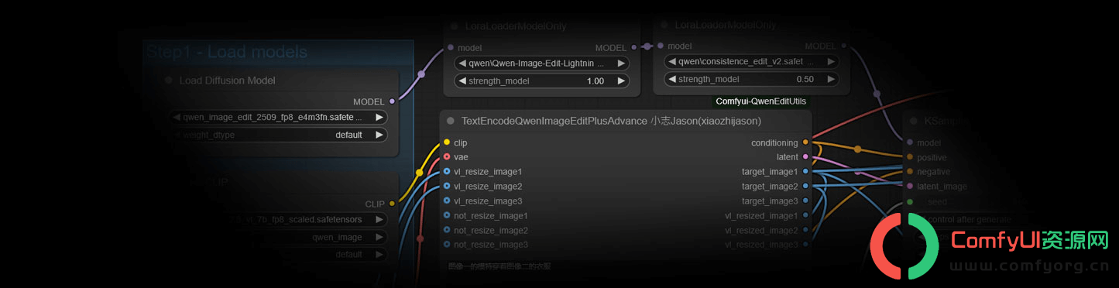Click the conditioning output port
Image resolution: width=1119 pixels, height=288 pixels.
[x=806, y=142]
